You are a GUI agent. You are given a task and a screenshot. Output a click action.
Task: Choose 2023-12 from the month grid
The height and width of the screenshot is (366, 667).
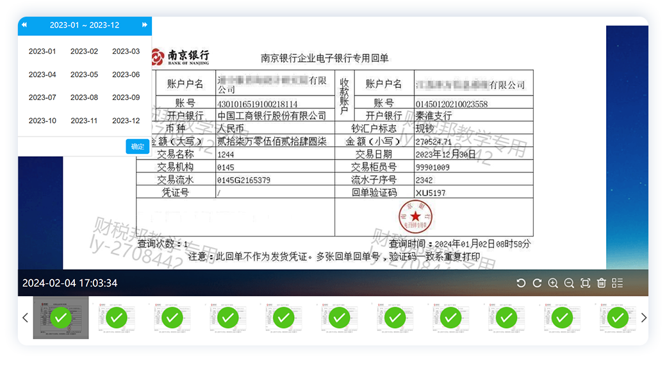(126, 121)
